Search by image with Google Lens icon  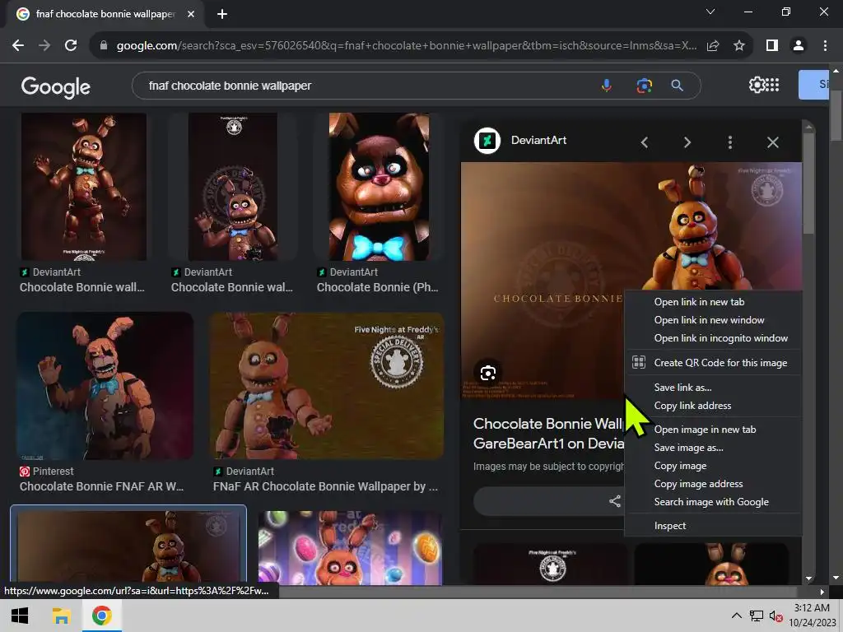pyautogui.click(x=644, y=86)
